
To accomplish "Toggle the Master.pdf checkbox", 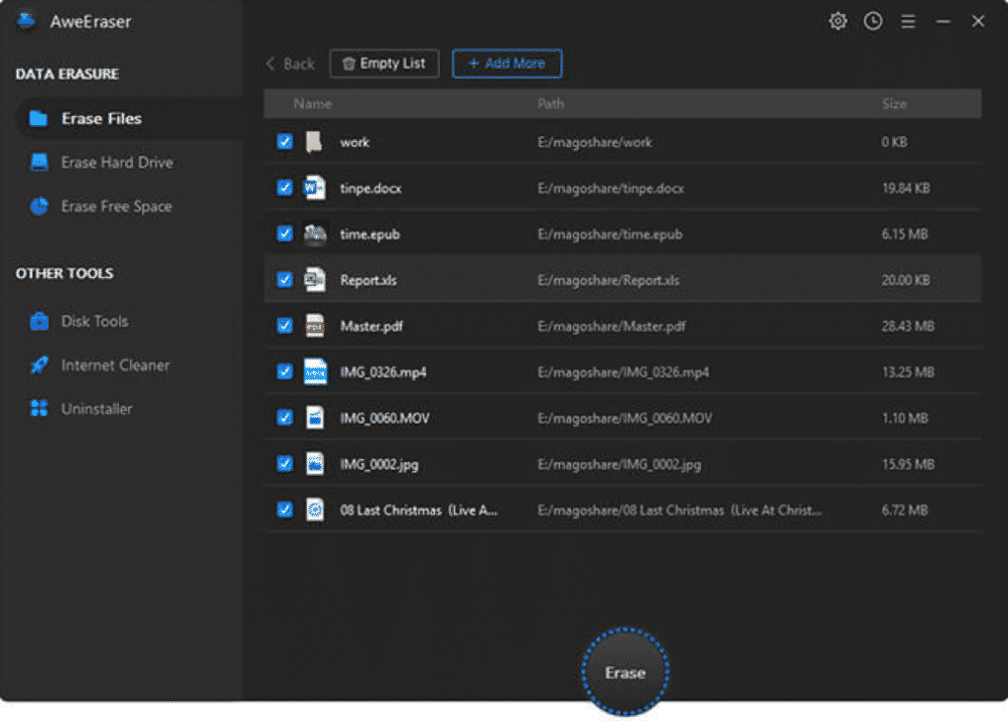I will pyautogui.click(x=284, y=325).
